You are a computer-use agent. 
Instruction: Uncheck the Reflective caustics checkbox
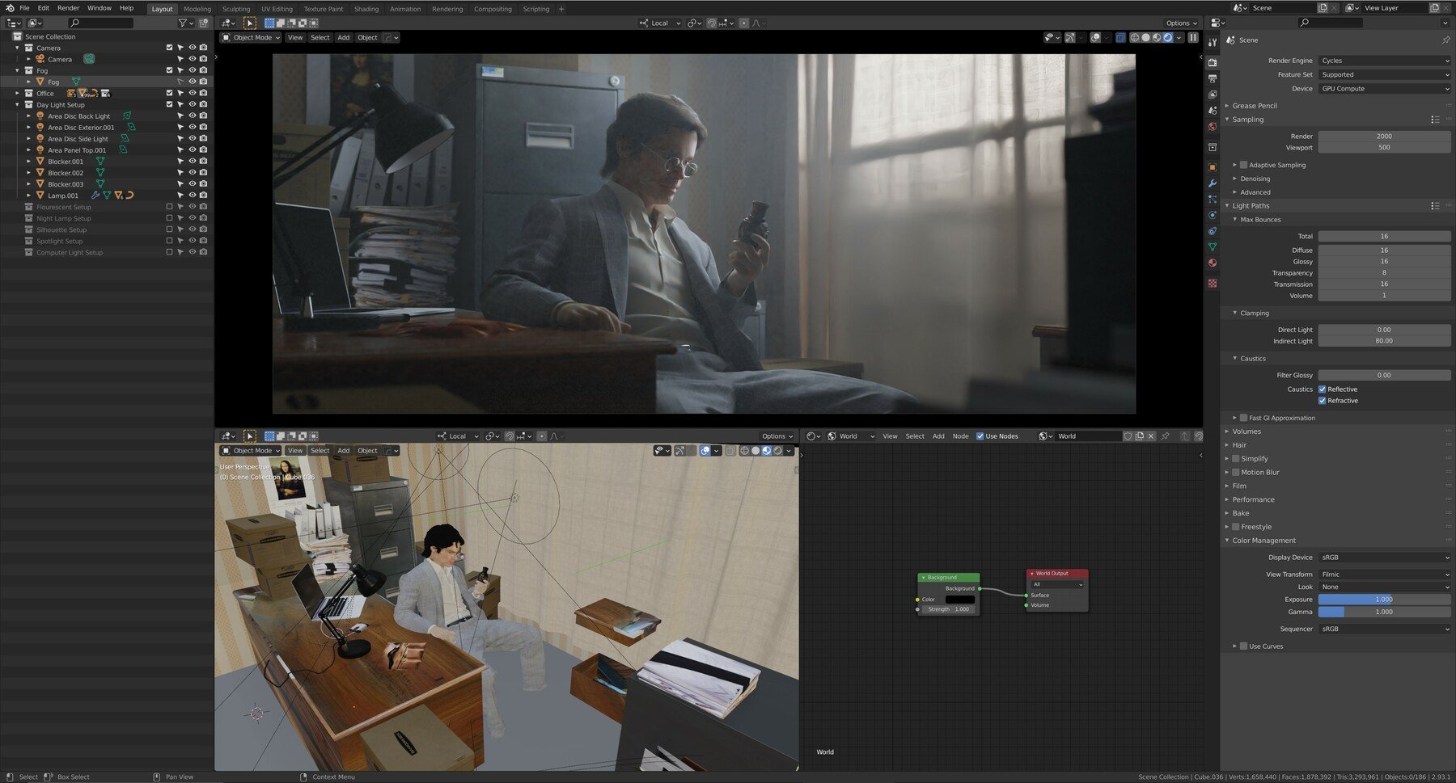pyautogui.click(x=1323, y=389)
